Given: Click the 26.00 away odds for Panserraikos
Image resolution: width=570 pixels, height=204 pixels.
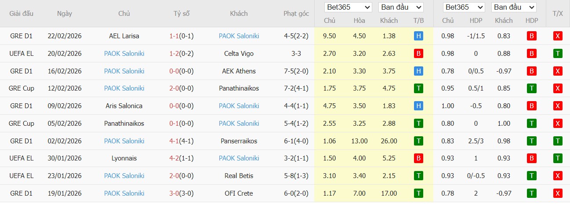Looking at the screenshot, I should (x=389, y=141).
